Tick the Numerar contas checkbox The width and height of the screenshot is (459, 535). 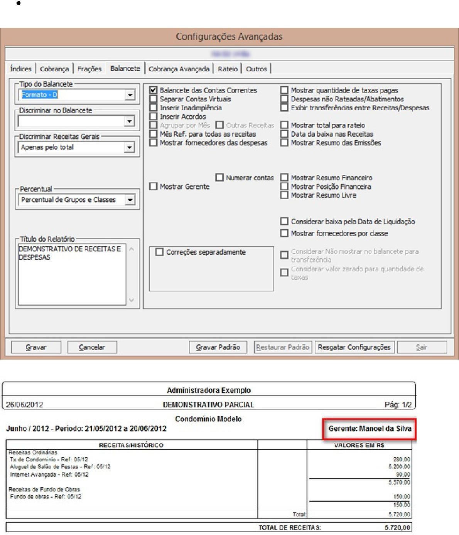(x=219, y=178)
